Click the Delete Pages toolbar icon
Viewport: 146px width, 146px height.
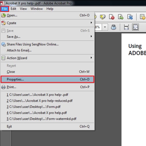(112, 17)
